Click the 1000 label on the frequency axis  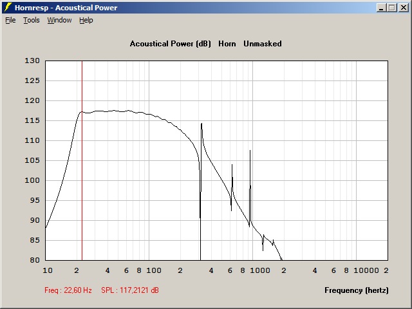click(x=260, y=270)
